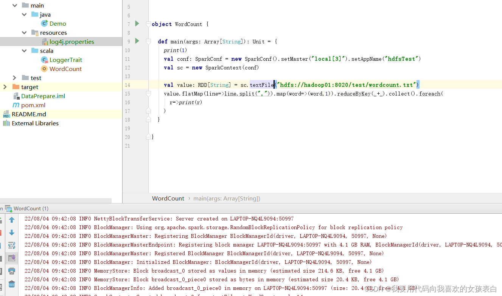
Task: Open the Demo Java class
Action: [x=58, y=23]
